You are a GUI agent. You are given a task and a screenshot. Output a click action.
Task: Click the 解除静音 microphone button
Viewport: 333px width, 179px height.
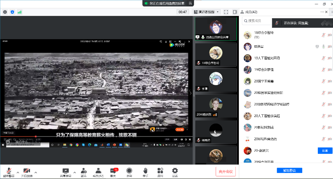click(x=9, y=173)
